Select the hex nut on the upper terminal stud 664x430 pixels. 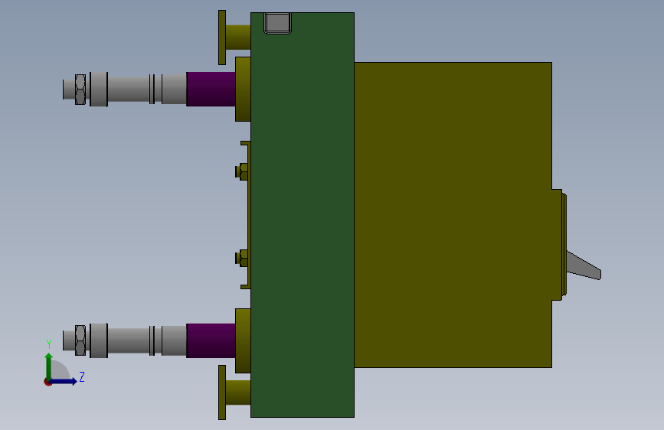80,90
